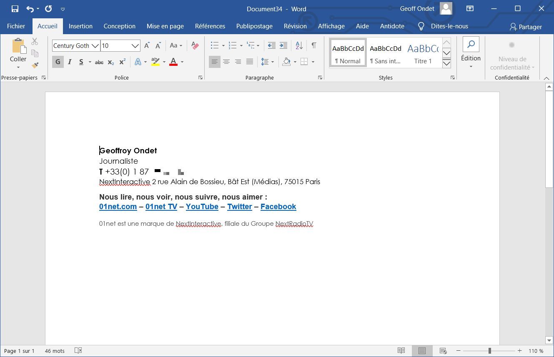Apply red font color
The width and height of the screenshot is (554, 357).
click(173, 62)
